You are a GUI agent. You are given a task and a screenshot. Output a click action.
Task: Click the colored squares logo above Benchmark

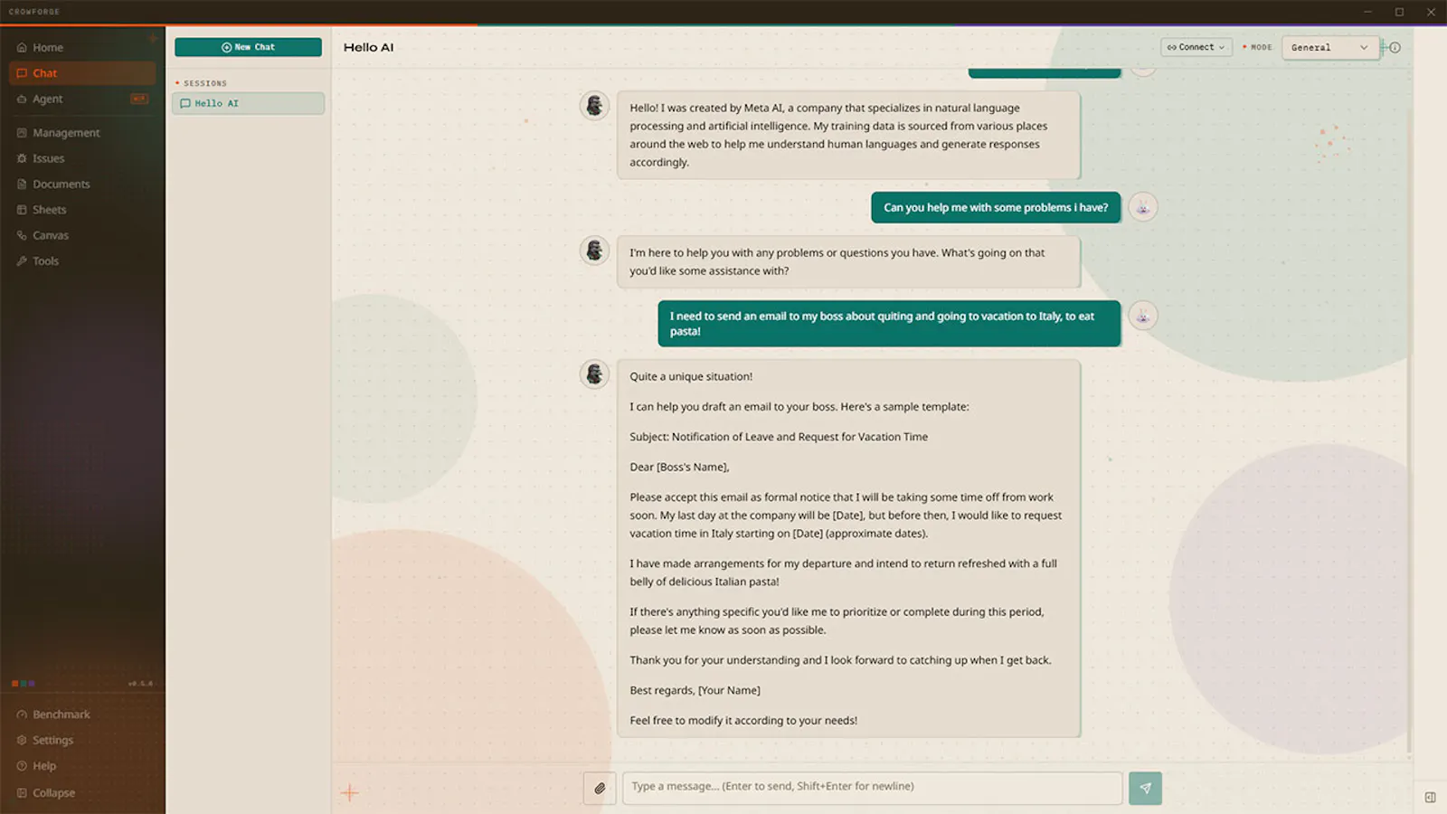[24, 684]
